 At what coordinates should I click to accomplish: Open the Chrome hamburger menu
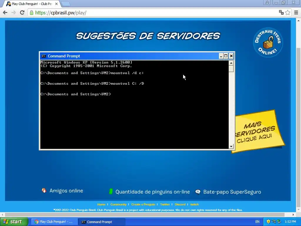tap(296, 12)
